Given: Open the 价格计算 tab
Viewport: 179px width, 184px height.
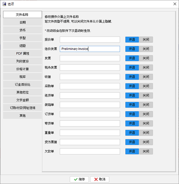Looking at the screenshot, I should tap(22, 69).
